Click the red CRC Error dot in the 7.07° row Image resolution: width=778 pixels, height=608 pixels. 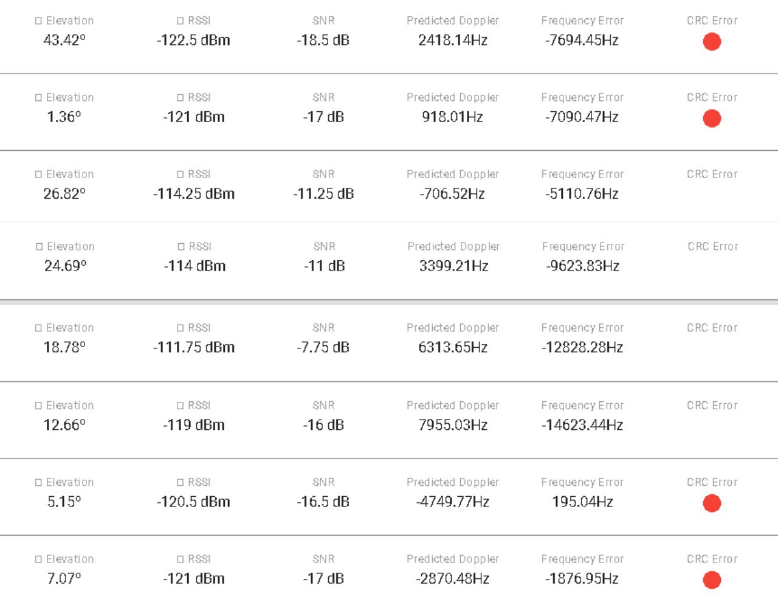712,580
